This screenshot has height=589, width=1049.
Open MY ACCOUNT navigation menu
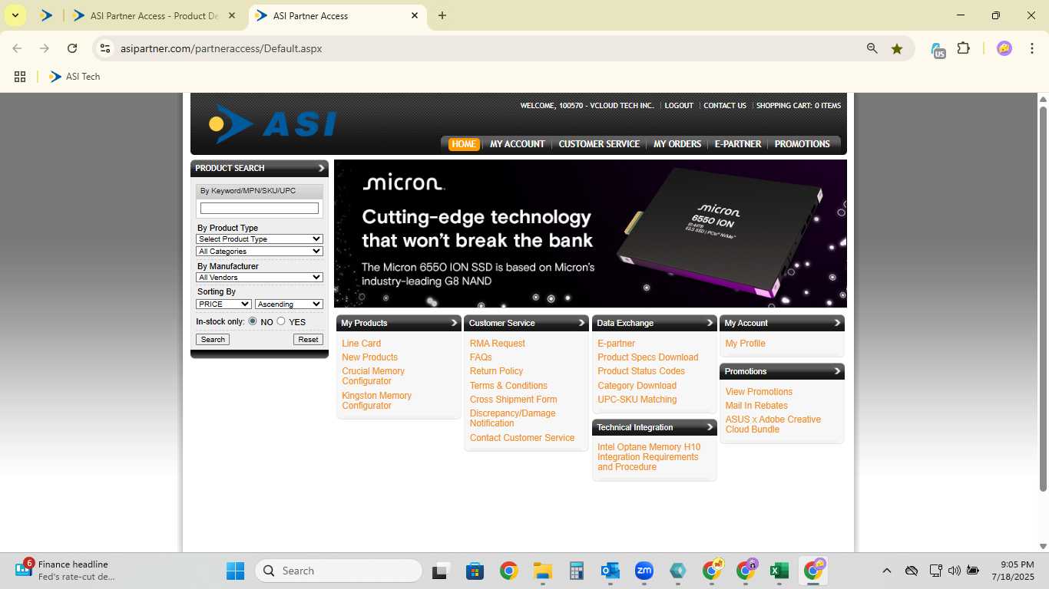(x=518, y=144)
